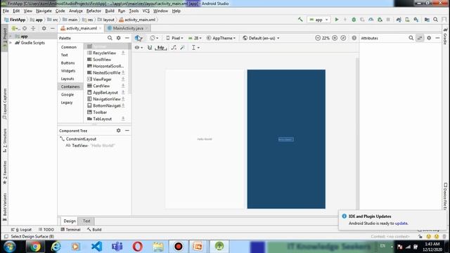Switch to MainActivity.java tab
450x253 pixels.
pyautogui.click(x=128, y=28)
